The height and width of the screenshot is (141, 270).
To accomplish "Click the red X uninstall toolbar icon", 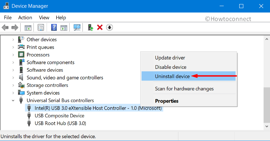I will [100, 27].
